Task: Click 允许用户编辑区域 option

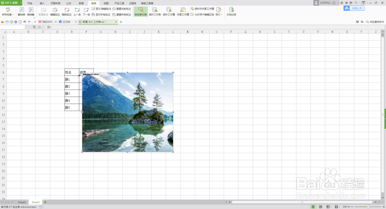Action: click(202, 15)
